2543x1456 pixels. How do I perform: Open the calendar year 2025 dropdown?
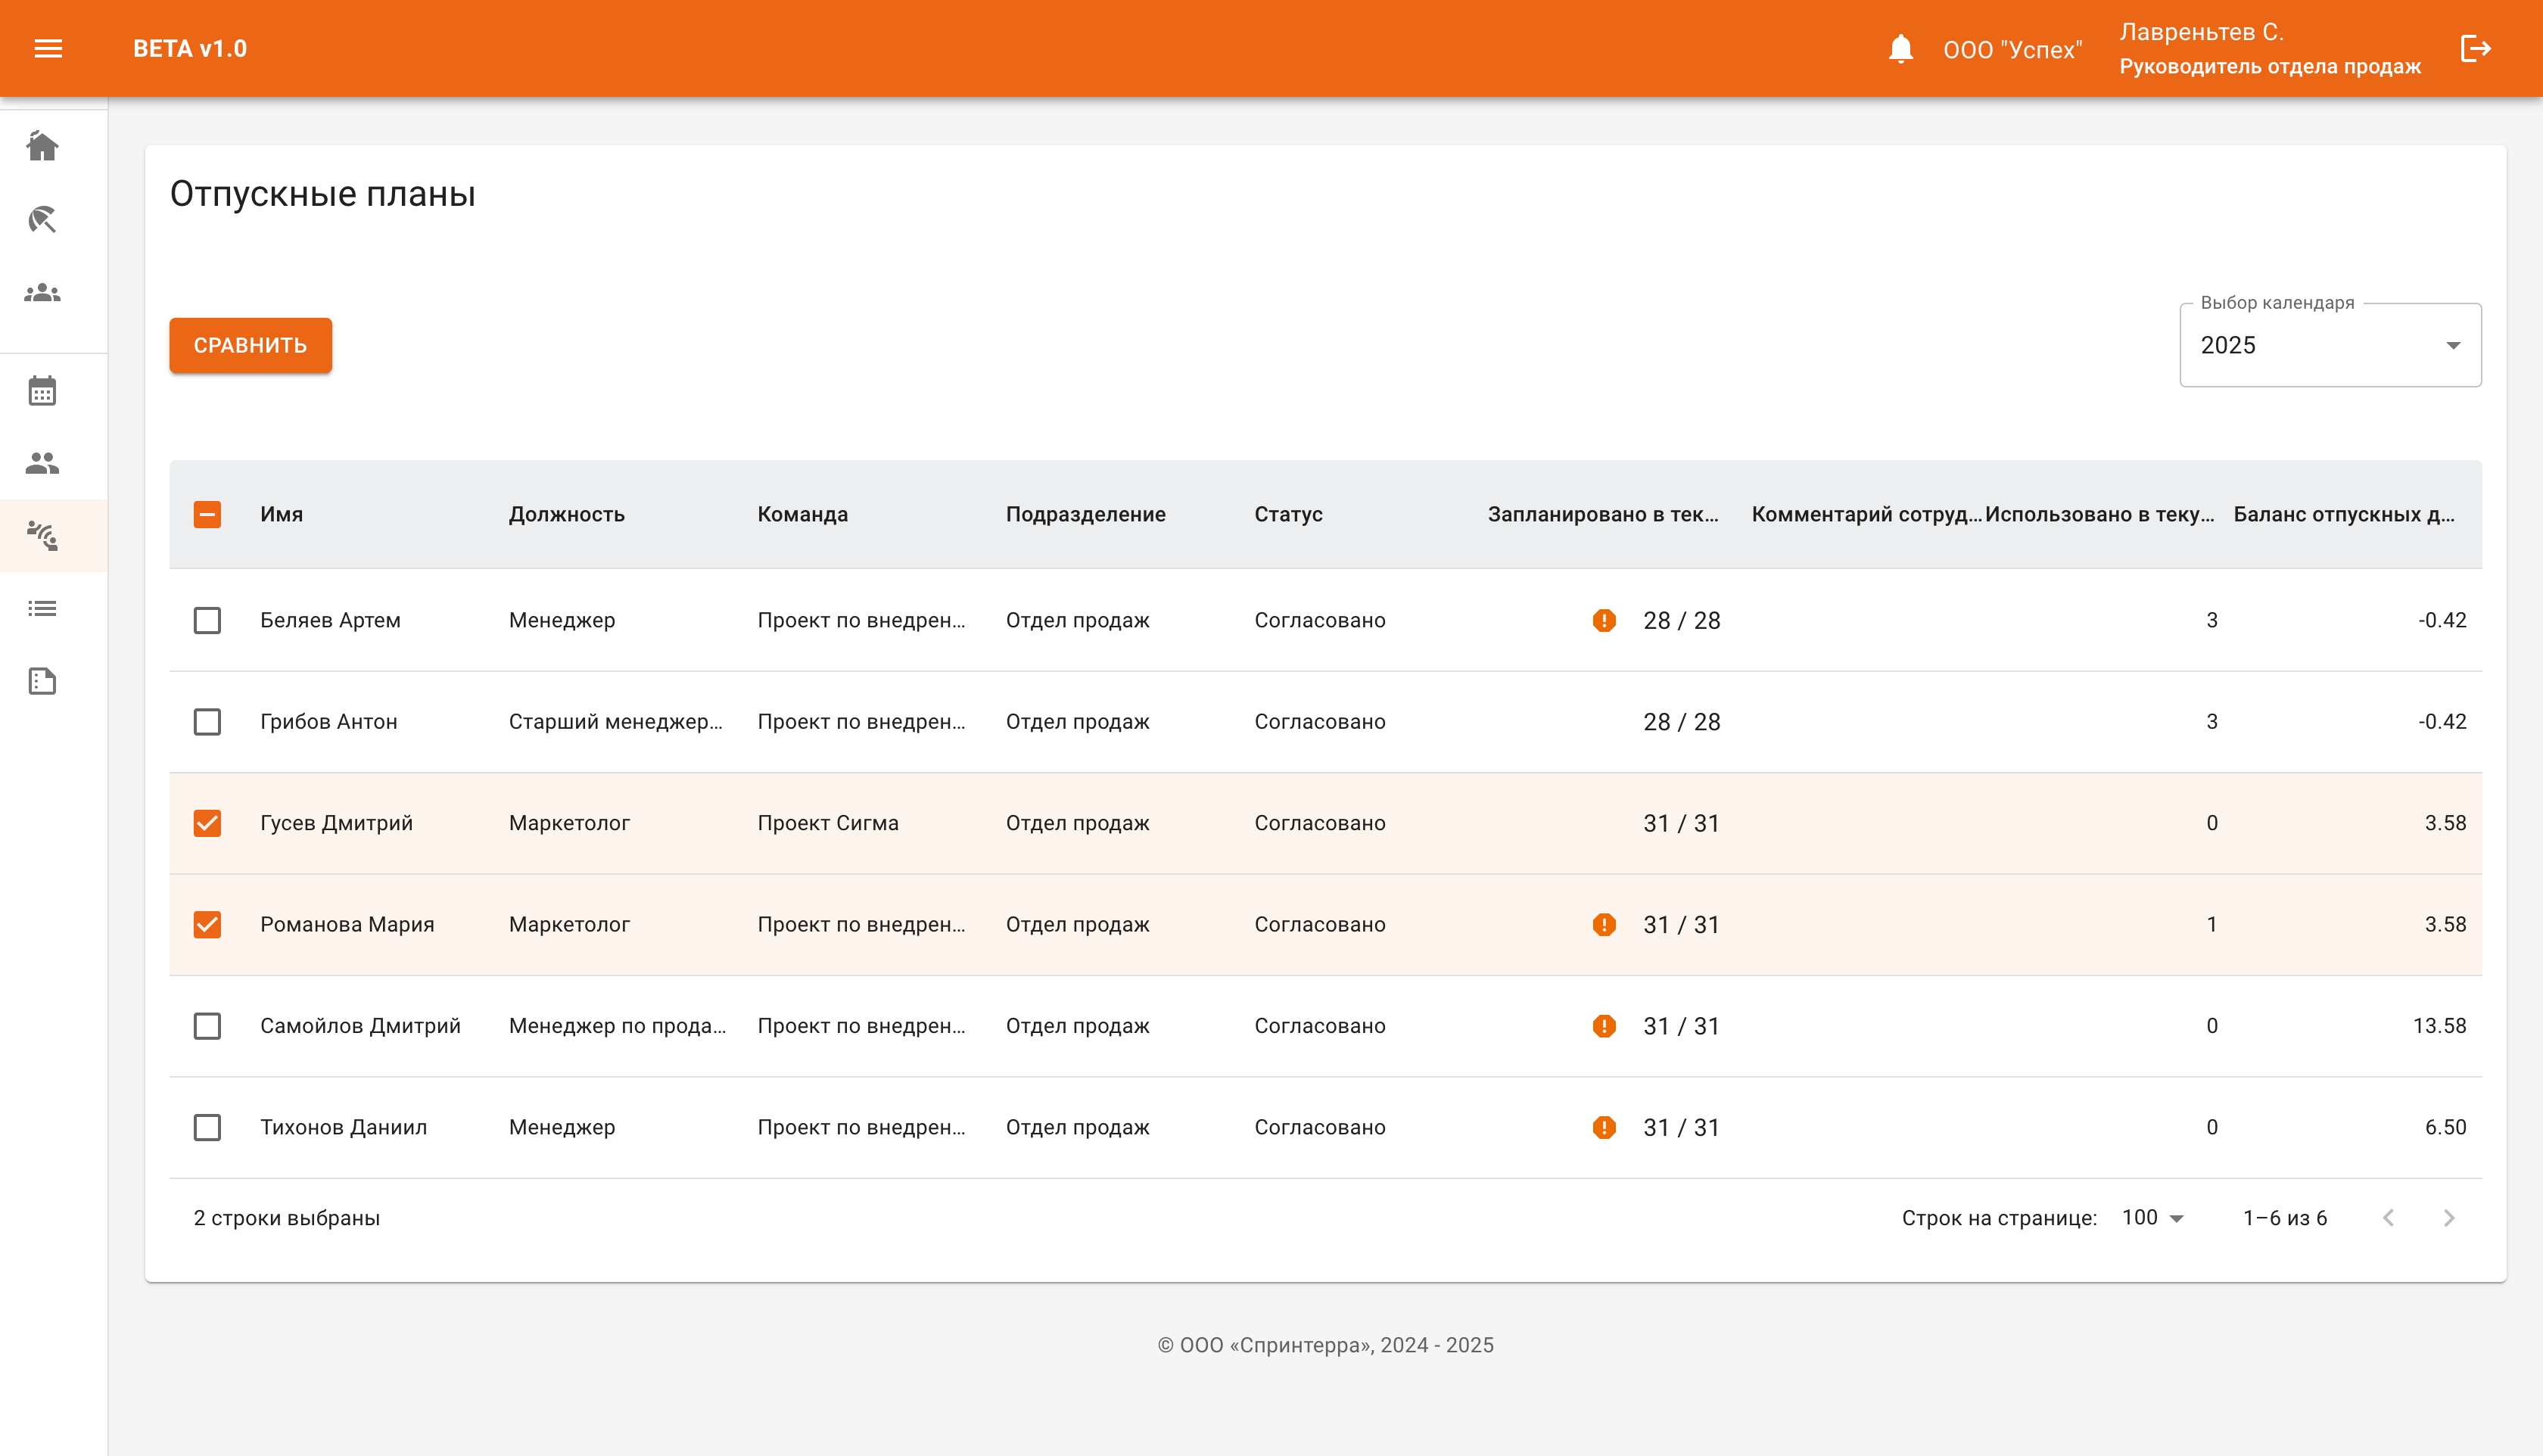(x=2329, y=345)
